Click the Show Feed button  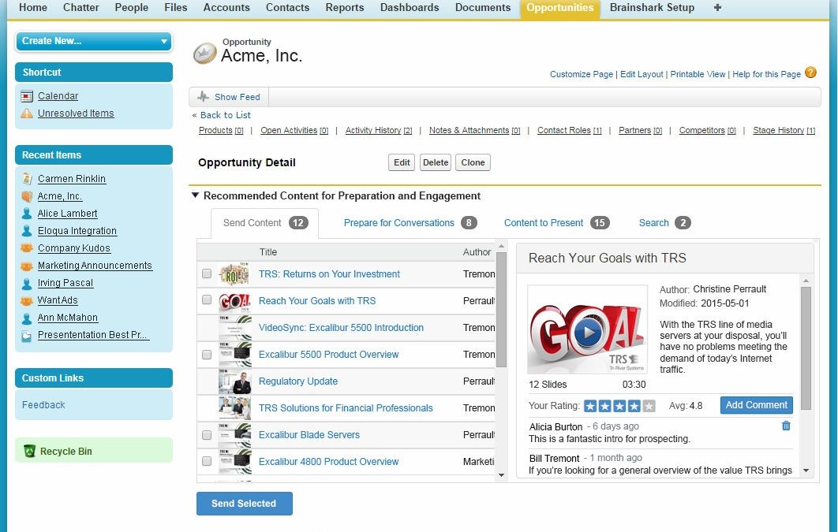point(229,97)
